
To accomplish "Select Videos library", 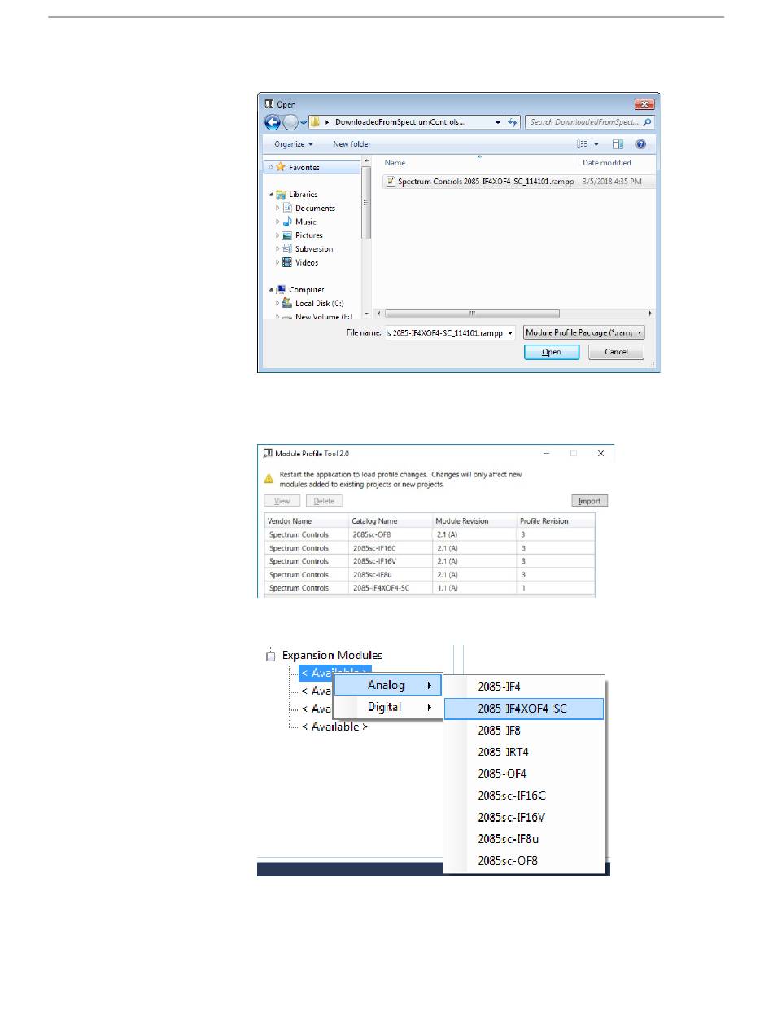I will point(307,262).
